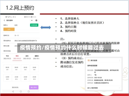The height and width of the screenshot is (96, 129).
Task: Choose the 08:30 time slot
Action: (7, 68)
